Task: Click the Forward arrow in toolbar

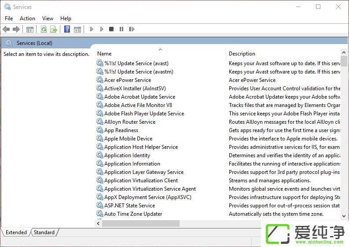Action: pos(16,29)
